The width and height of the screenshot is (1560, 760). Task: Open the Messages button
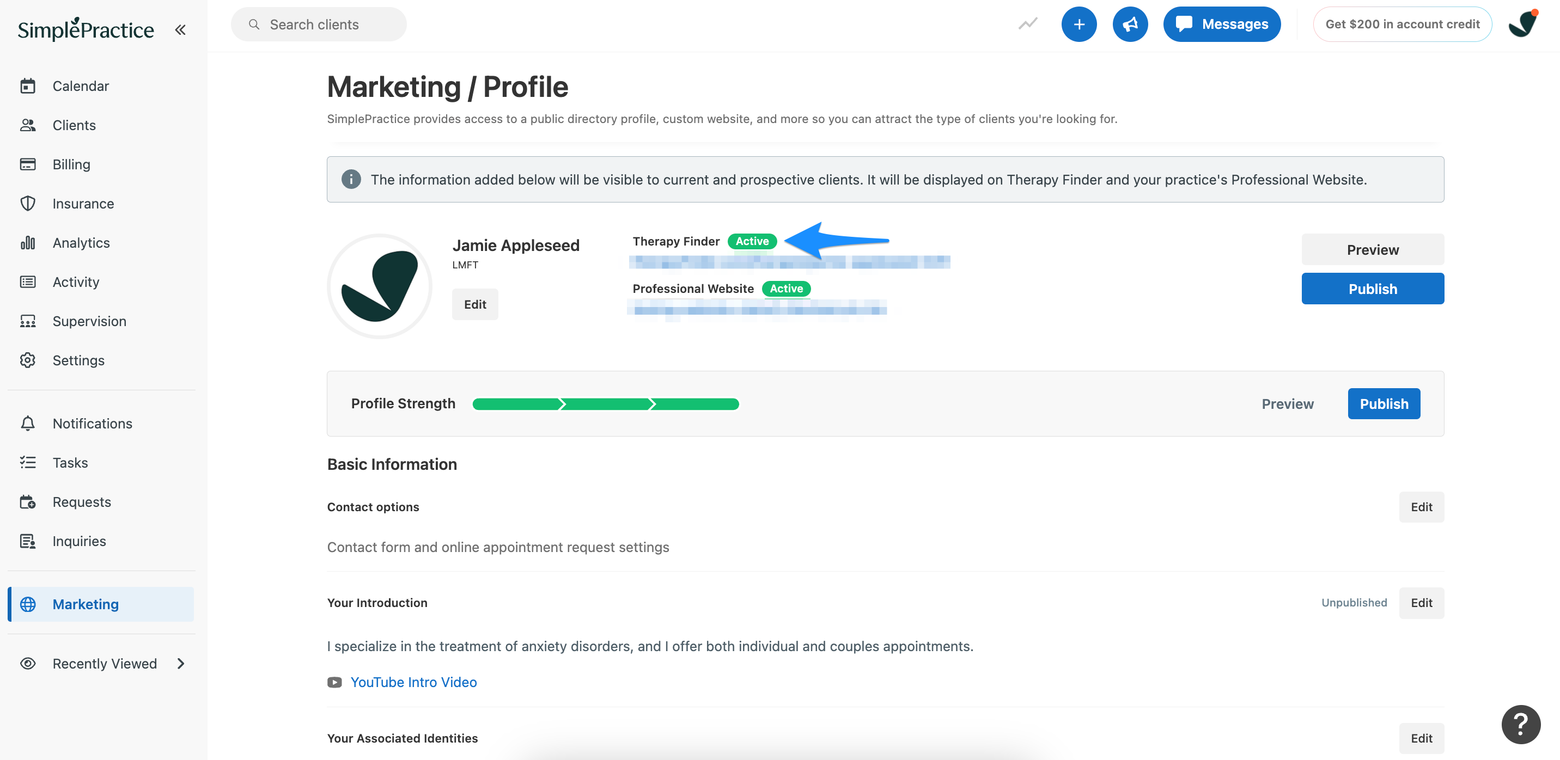[1222, 24]
